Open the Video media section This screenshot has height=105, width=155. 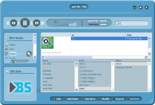(x=12, y=45)
